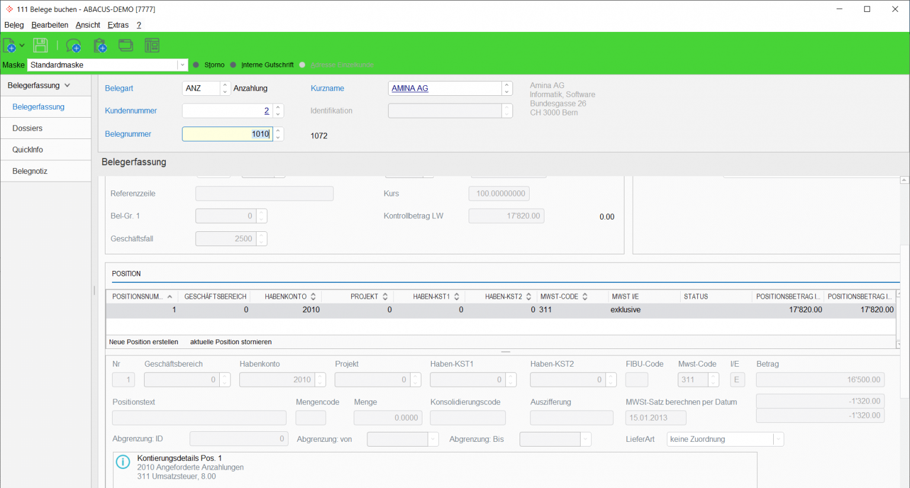Image resolution: width=910 pixels, height=488 pixels.
Task: Click into the Belegart ANZ input field
Action: point(201,88)
